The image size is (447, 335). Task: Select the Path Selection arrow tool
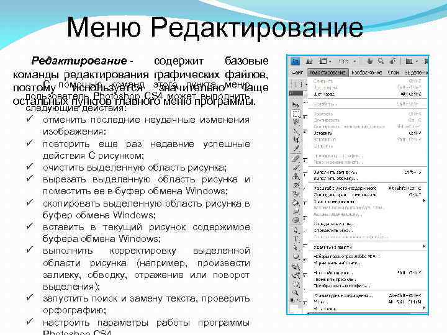[296, 248]
